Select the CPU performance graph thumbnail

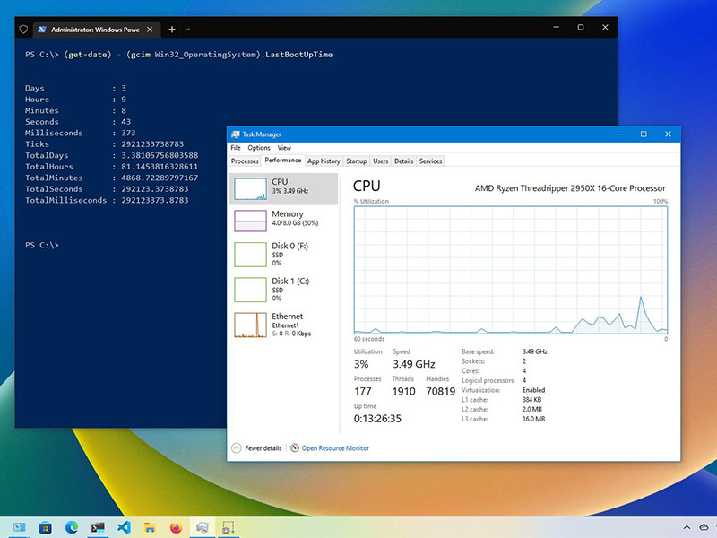click(250, 189)
